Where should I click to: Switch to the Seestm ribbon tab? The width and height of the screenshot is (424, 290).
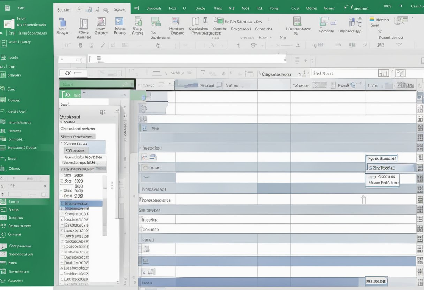[64, 10]
